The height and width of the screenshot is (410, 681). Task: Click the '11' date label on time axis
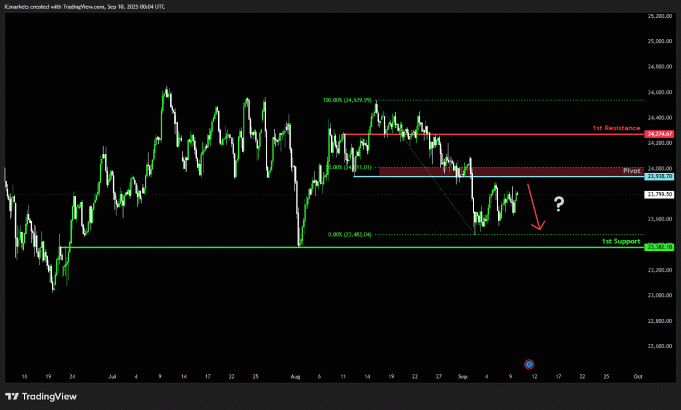[343, 377]
